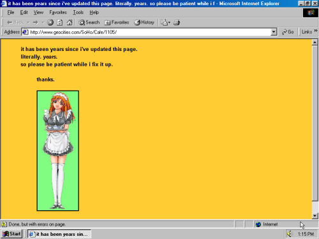Expand the Mail button dropdown arrow

[169, 22]
